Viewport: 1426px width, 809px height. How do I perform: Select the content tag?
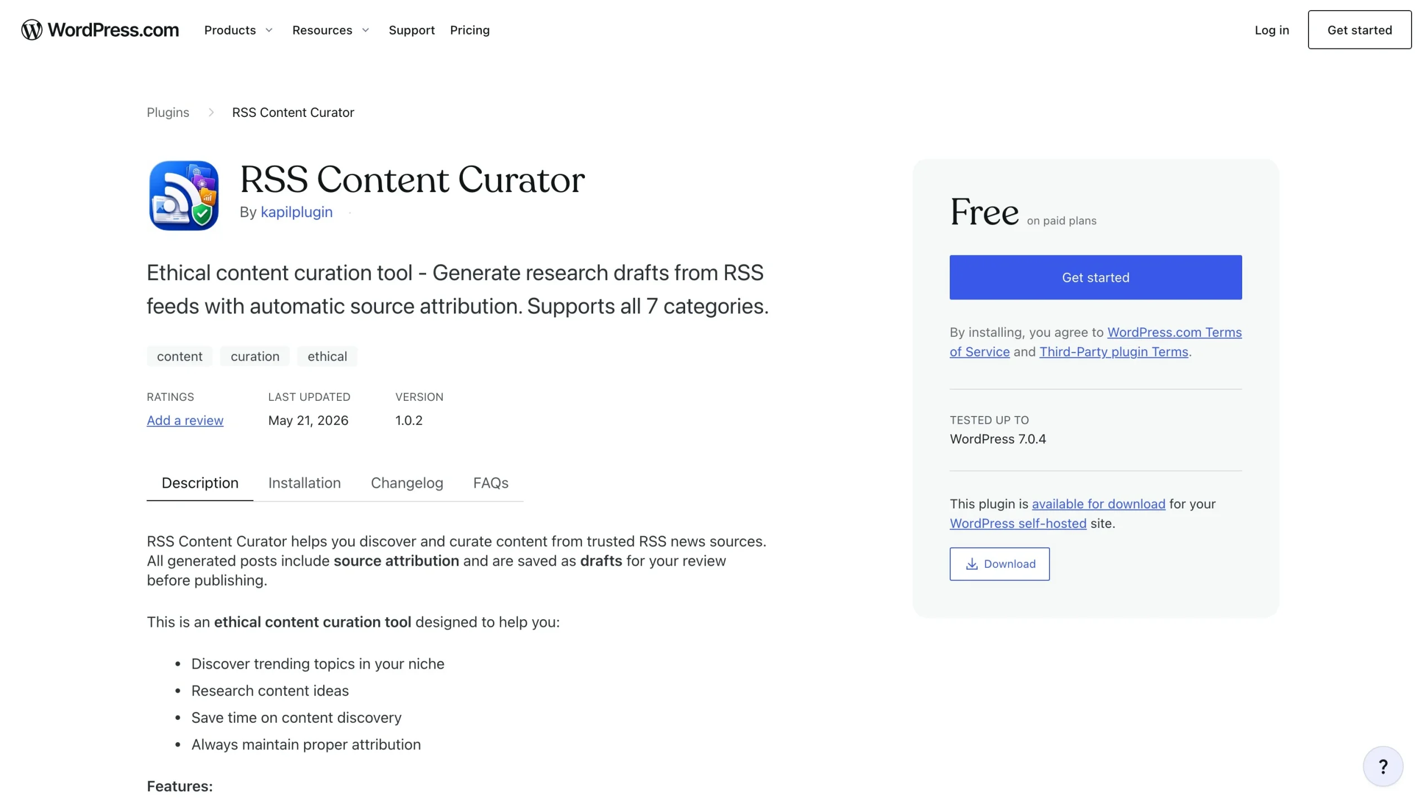click(179, 356)
